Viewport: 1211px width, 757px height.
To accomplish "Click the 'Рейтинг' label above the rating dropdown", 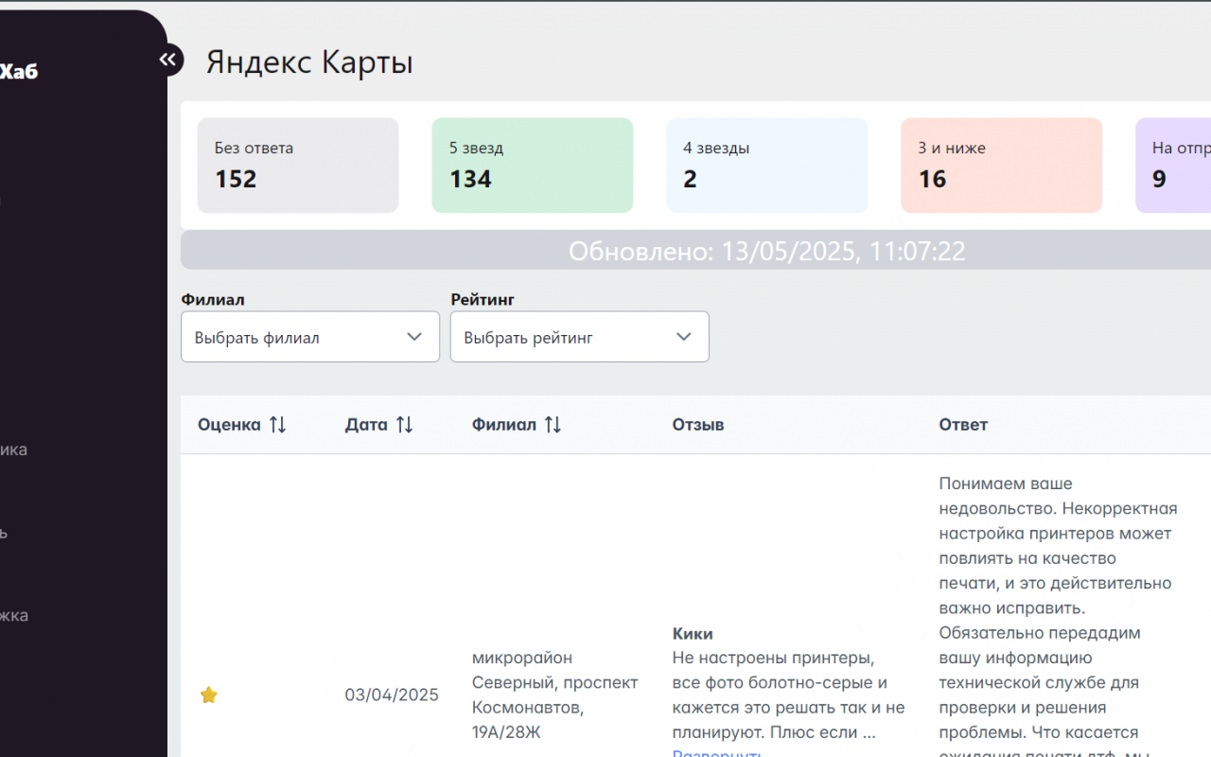I will pyautogui.click(x=483, y=299).
